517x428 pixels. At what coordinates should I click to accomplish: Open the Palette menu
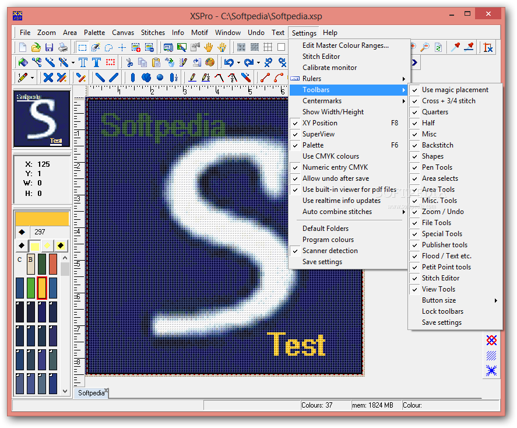(x=94, y=33)
